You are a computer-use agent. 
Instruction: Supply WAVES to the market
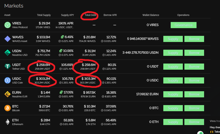[173, 39]
